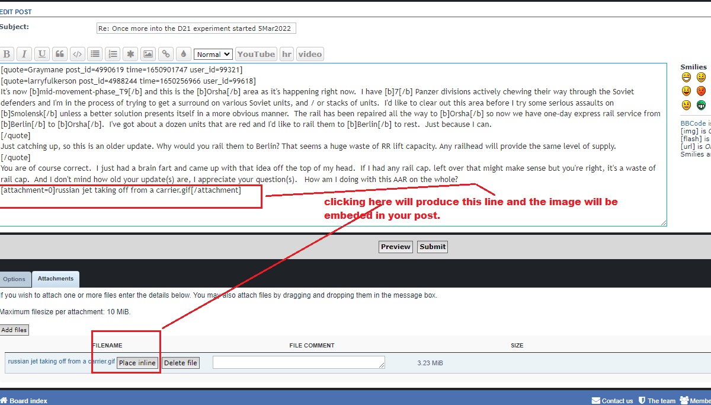Viewport: 711px width, 405px height.
Task: Insert a code block tag
Action: pyautogui.click(x=77, y=54)
